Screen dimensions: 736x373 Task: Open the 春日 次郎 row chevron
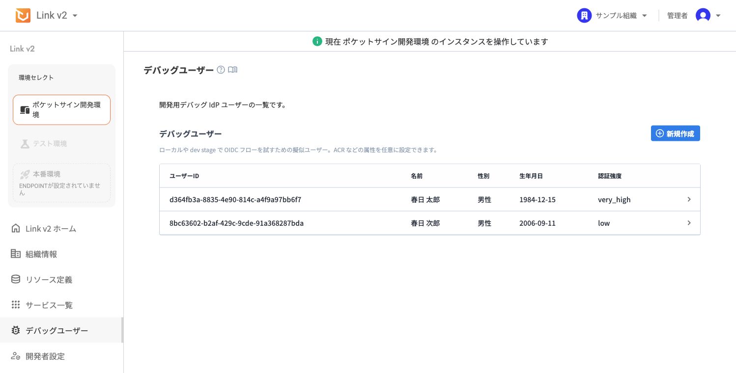689,223
